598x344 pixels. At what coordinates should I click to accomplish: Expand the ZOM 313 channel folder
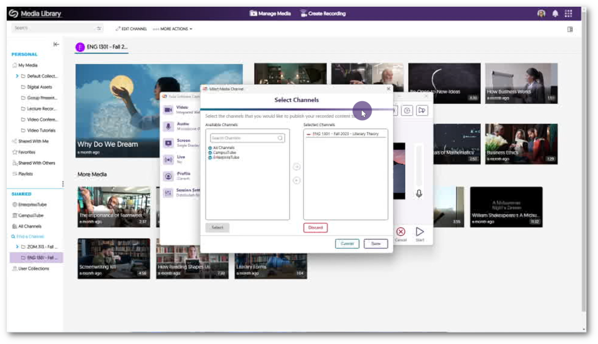pos(17,247)
